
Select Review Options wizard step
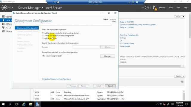(23, 42)
